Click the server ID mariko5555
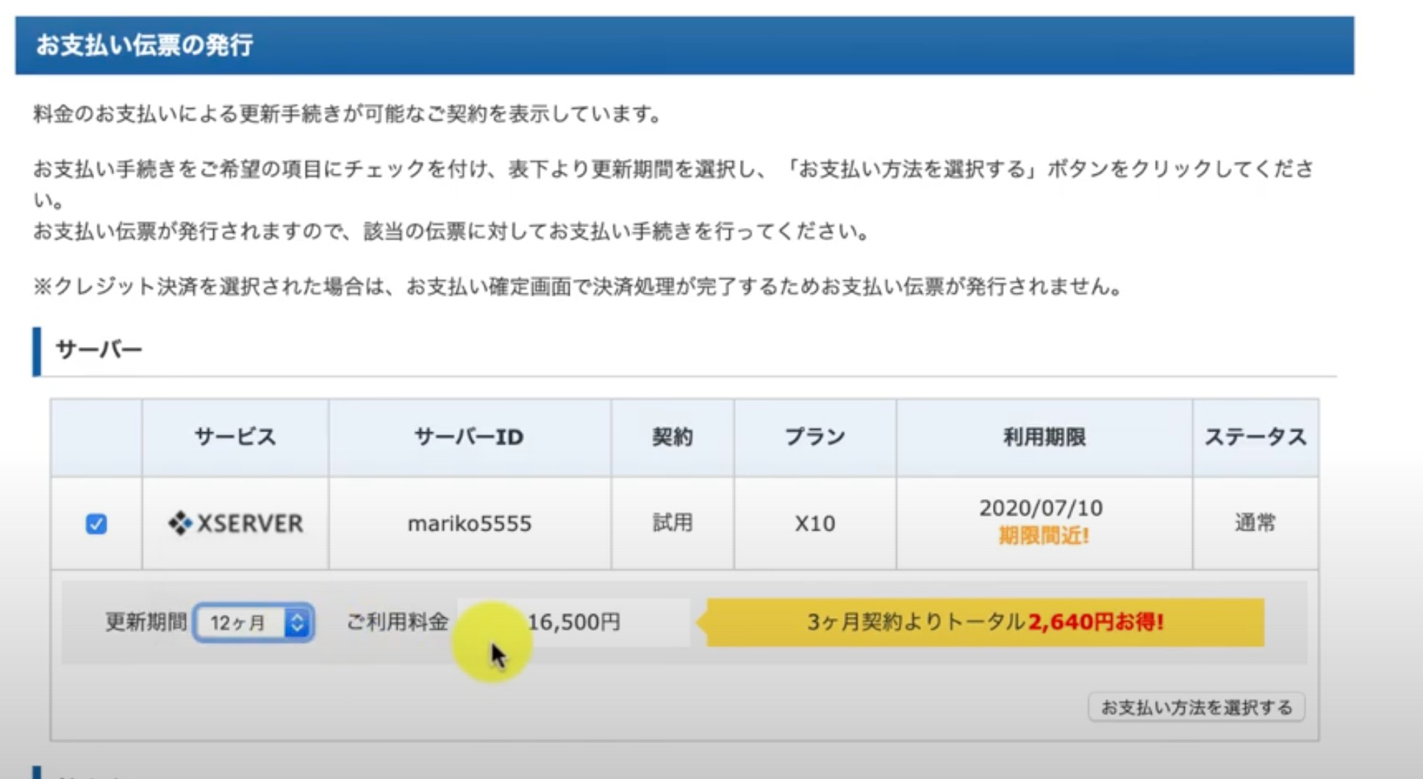 [469, 523]
